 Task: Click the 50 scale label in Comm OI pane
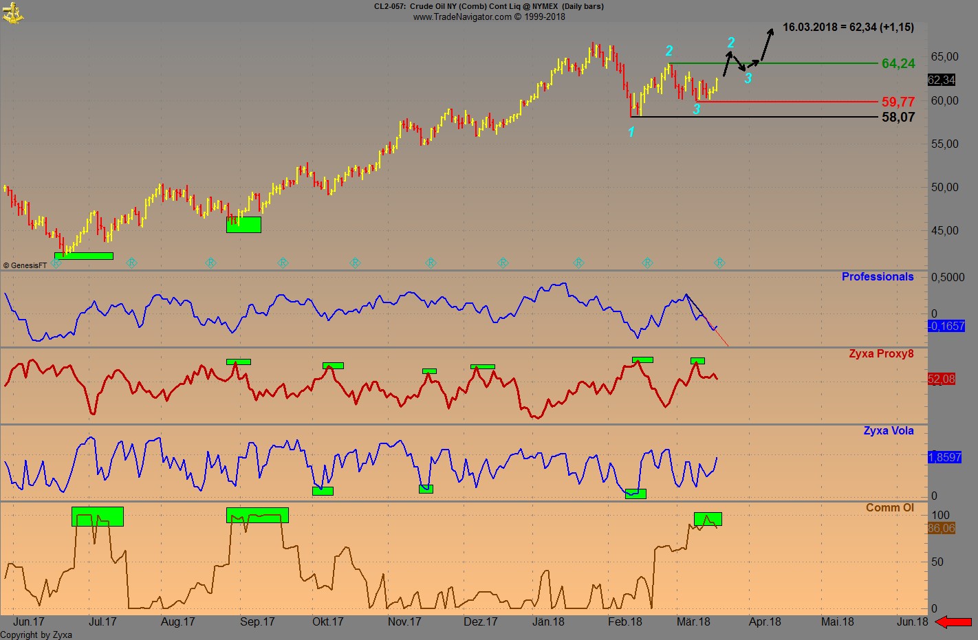pyautogui.click(x=937, y=562)
